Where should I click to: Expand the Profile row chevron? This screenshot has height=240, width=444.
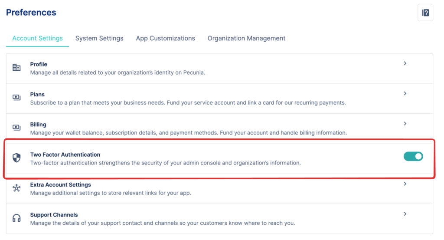pyautogui.click(x=405, y=63)
